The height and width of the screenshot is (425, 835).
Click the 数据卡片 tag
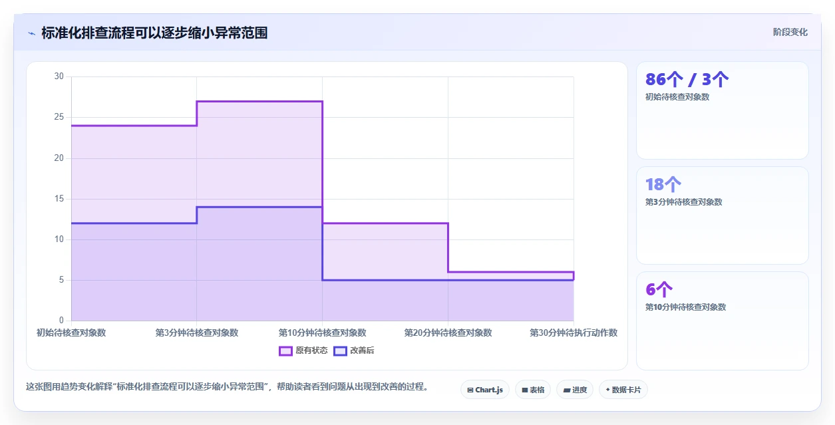pyautogui.click(x=623, y=390)
